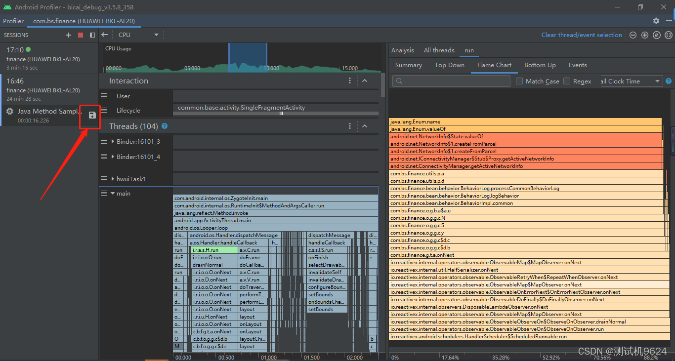675x361 pixels.
Task: Click the flame chart search field
Action: [451, 81]
